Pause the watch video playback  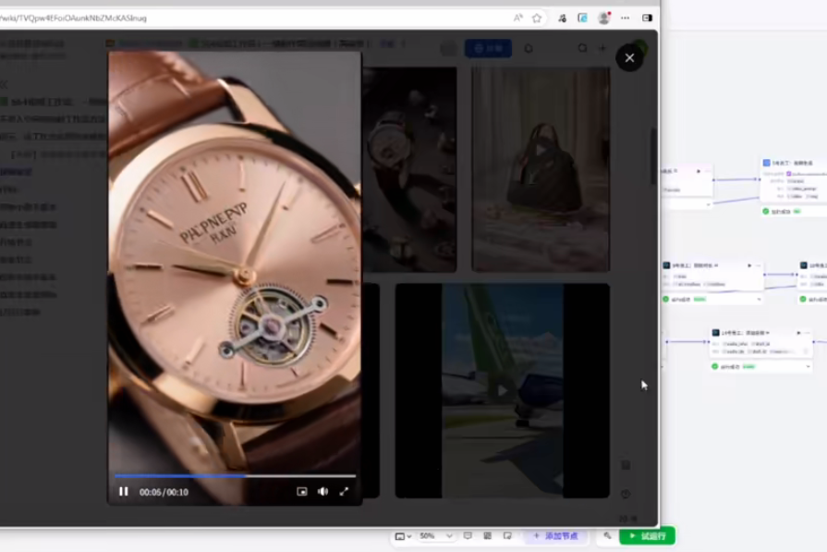(x=124, y=492)
